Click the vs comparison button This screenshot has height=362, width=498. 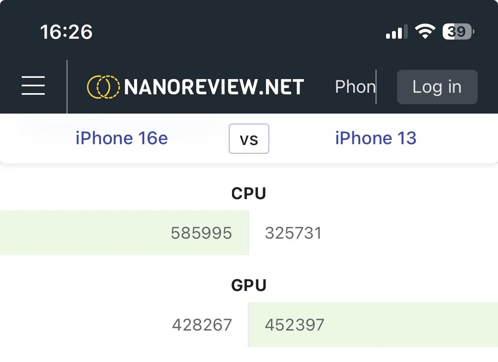249,139
